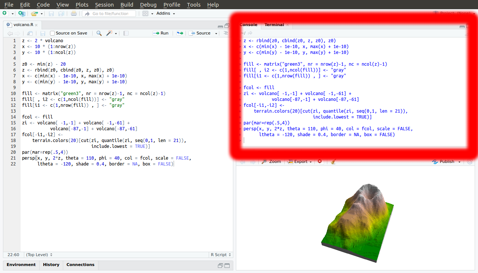Switch to the Environment panel

tap(21, 265)
